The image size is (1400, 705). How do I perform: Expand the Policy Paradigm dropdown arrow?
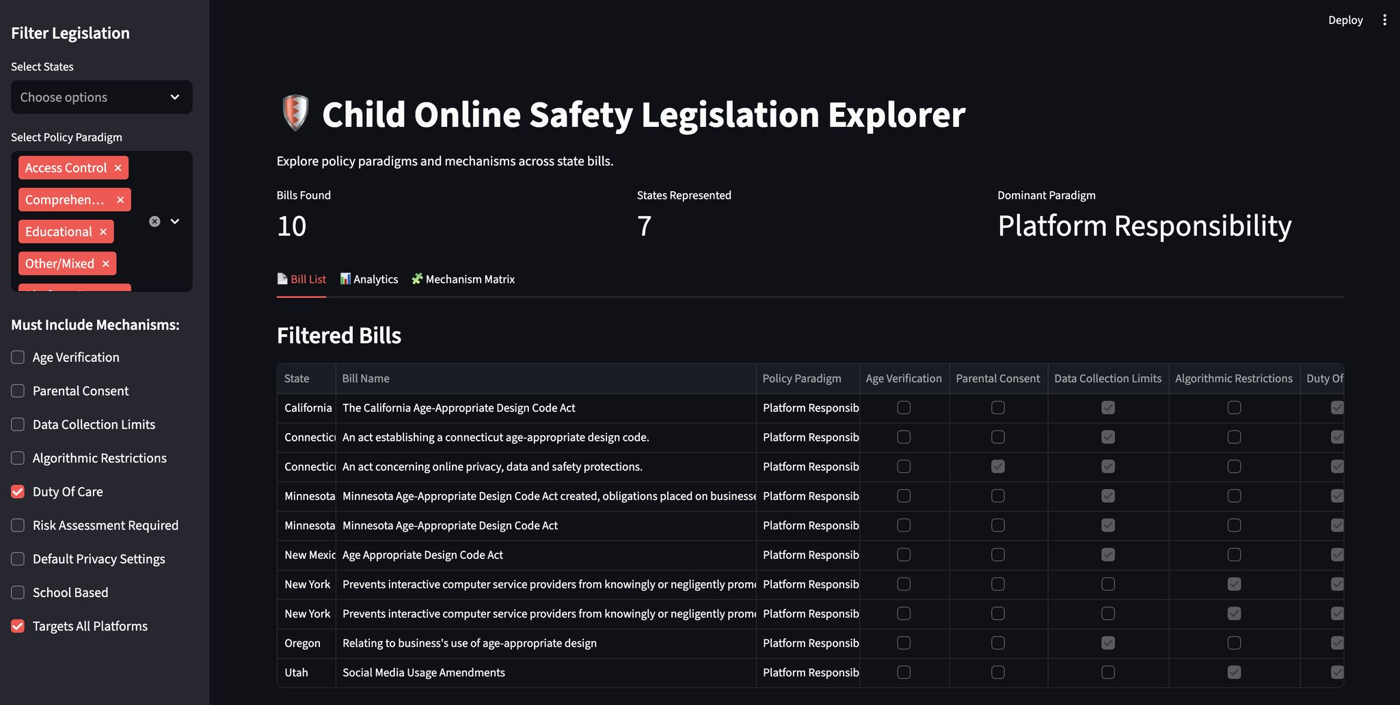[175, 221]
